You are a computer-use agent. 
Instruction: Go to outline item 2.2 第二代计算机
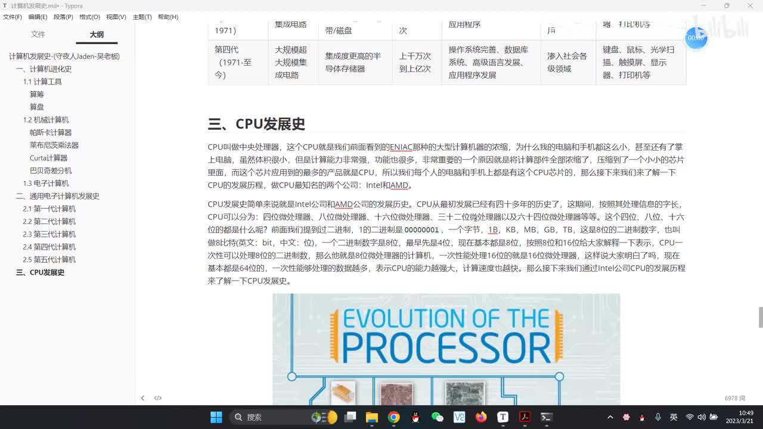(x=49, y=222)
